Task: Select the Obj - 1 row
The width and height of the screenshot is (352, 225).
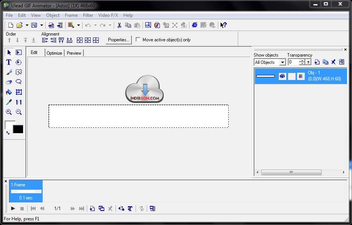Action: tap(301, 76)
